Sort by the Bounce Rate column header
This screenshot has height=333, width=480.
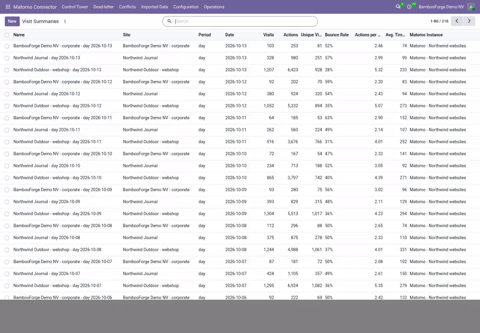[x=337, y=35]
